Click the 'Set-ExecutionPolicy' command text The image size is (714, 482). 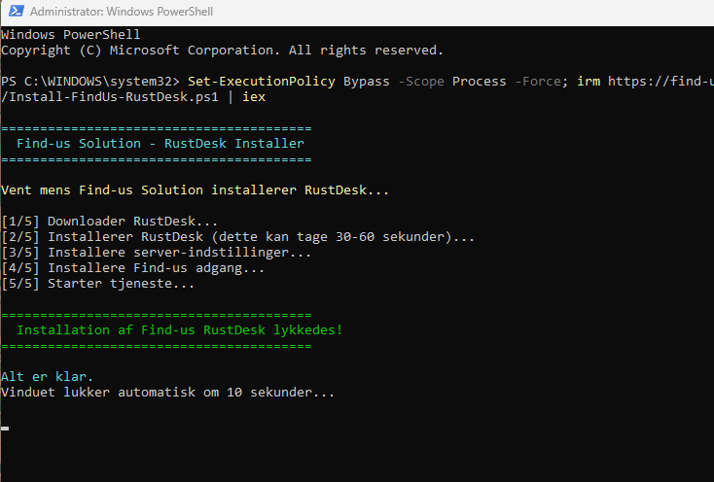pyautogui.click(x=262, y=82)
